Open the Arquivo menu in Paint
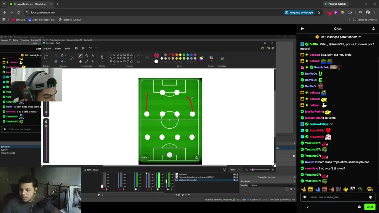 (x=47, y=49)
